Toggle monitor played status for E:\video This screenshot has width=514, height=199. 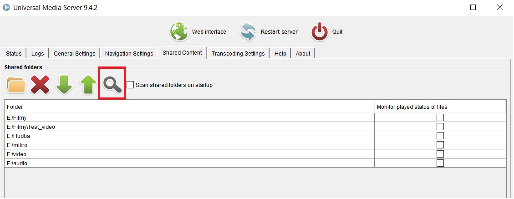pyautogui.click(x=440, y=154)
